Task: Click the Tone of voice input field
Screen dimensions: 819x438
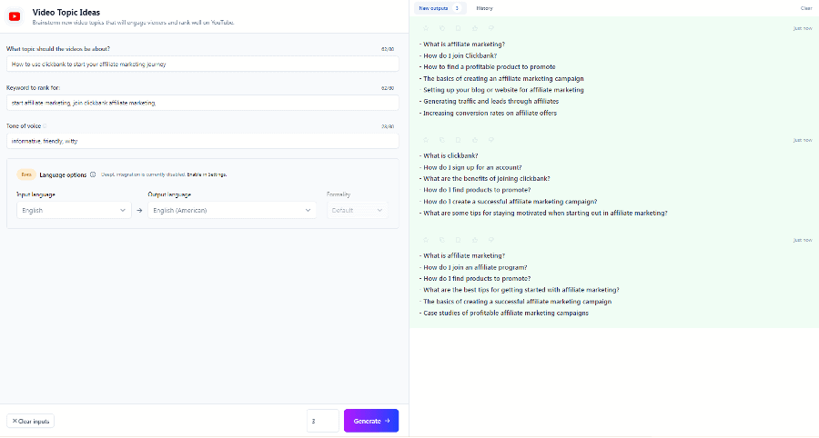Action: coord(203,141)
